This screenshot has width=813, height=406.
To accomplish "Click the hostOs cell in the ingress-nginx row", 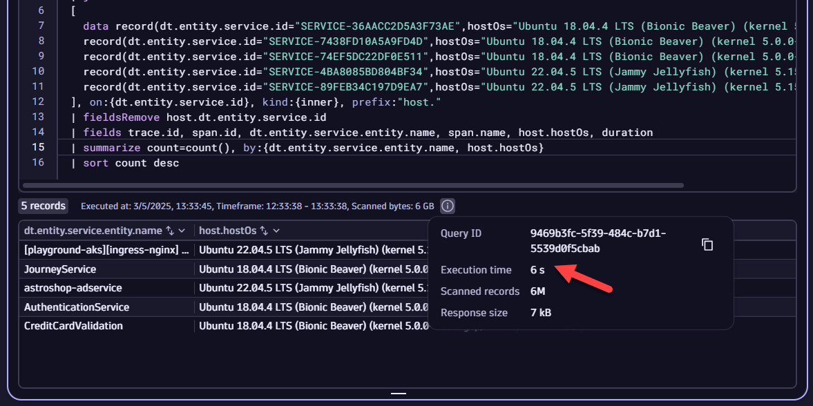I will 313,250.
